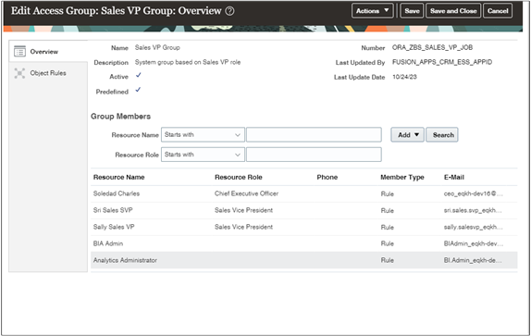
Task: Select the Sally Sales VP row
Action: (303, 227)
